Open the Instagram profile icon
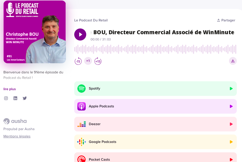 6,98
